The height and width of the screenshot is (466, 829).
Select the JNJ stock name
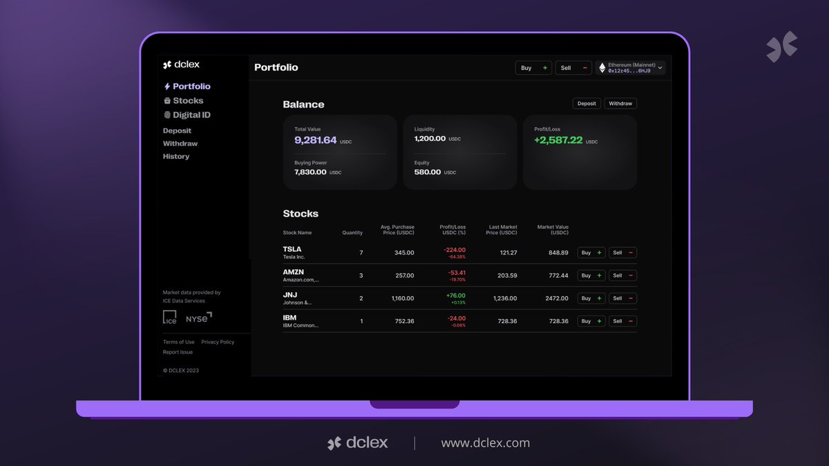290,295
